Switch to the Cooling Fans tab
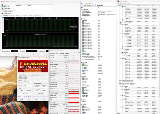This screenshot has height=114, width=160. pos(12,16)
